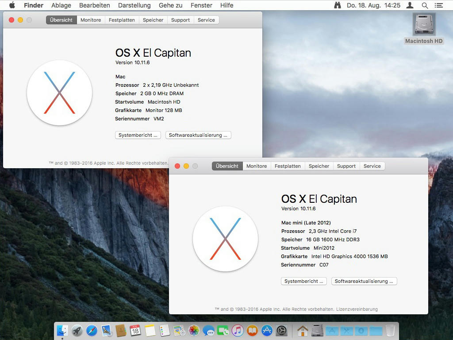Open Reminders from the Dock
The width and height of the screenshot is (453, 340).
(x=165, y=330)
